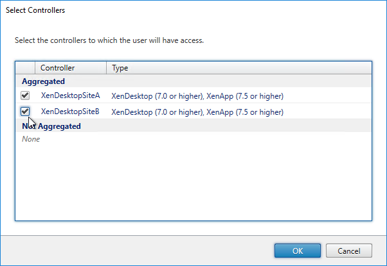Click the Select Controllers dialog title

pos(35,10)
